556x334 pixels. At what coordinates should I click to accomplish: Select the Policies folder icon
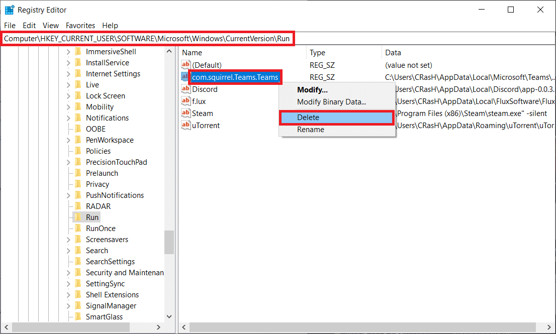pyautogui.click(x=78, y=151)
